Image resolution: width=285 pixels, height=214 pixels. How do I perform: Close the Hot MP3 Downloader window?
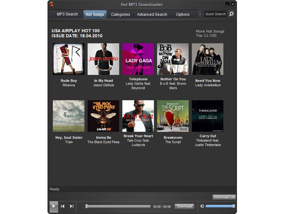click(233, 4)
